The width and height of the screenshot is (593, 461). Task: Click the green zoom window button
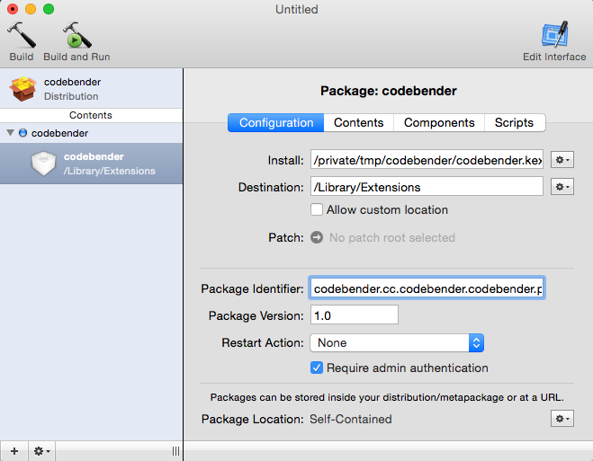tap(49, 9)
